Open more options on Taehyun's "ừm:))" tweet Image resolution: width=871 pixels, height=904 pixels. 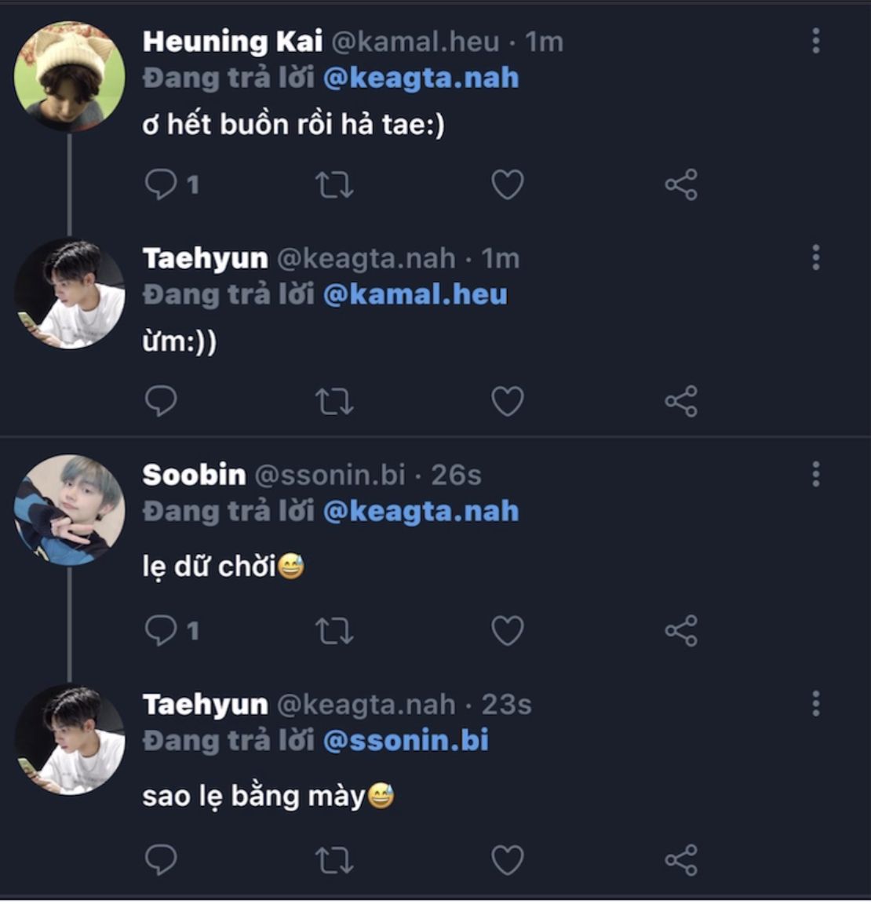pos(816,257)
